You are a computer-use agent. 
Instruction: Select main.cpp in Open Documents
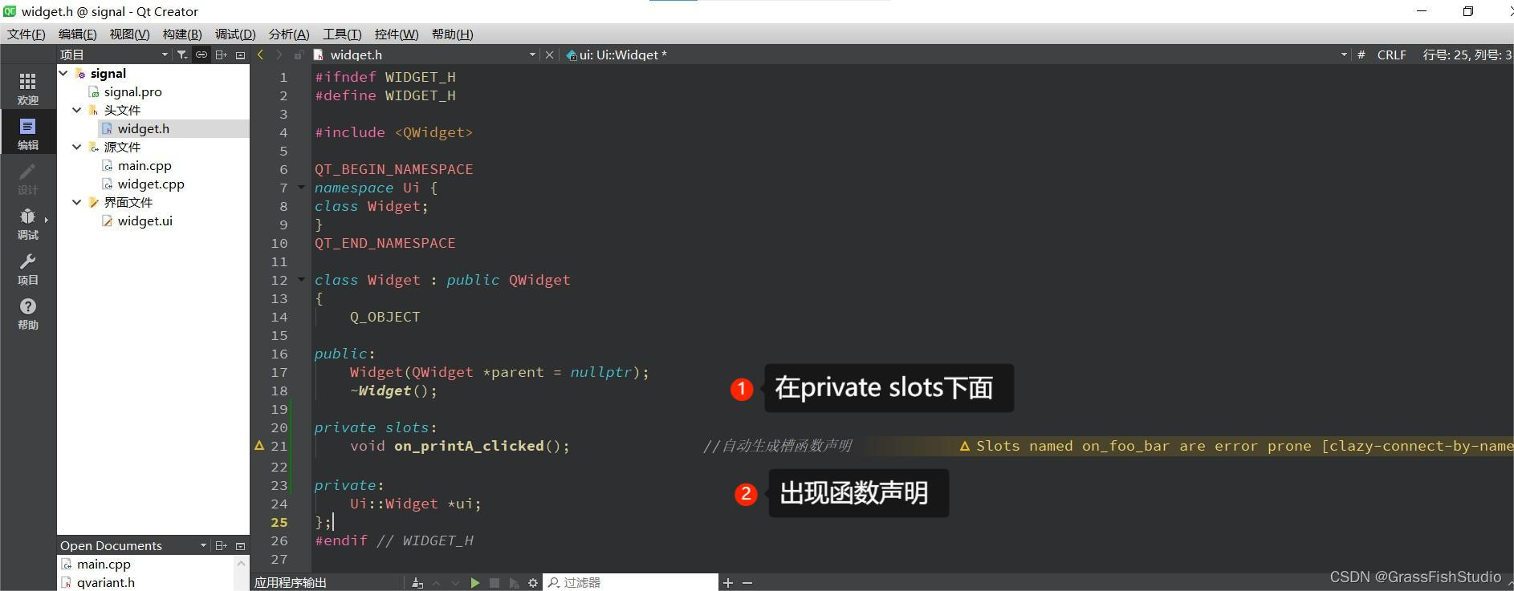[x=104, y=564]
